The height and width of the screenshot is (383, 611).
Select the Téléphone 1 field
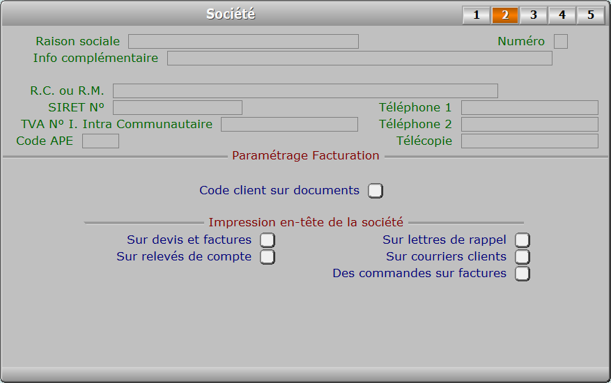[x=530, y=107]
